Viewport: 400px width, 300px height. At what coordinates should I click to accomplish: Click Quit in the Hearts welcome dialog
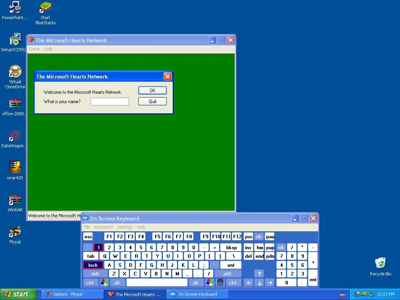(153, 102)
